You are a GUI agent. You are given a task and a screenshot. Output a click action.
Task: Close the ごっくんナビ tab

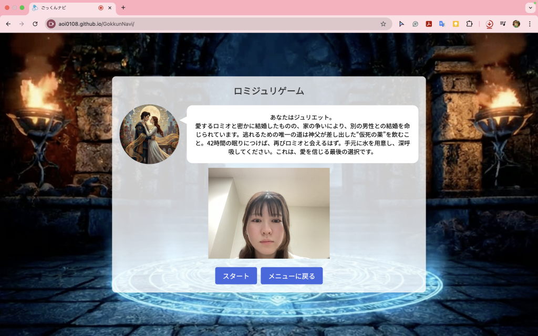pyautogui.click(x=110, y=8)
